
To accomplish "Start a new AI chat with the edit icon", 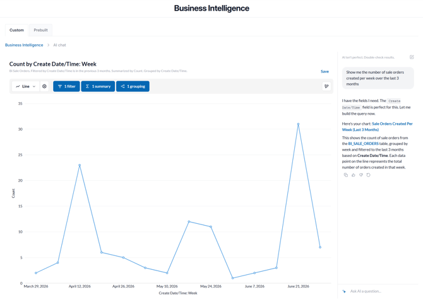I will coord(412,57).
